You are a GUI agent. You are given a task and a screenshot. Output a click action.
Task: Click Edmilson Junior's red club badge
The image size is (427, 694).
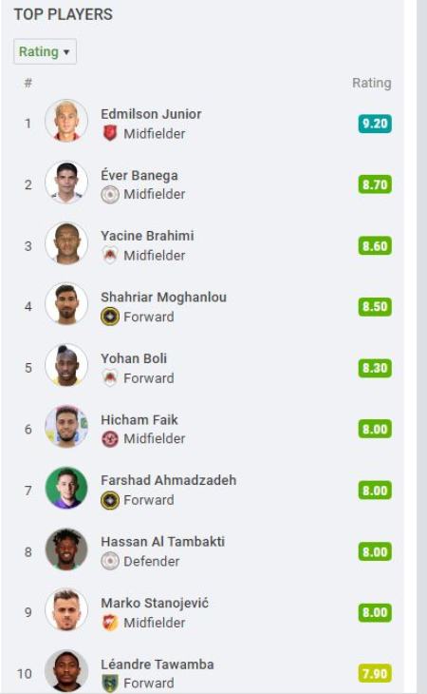click(110, 133)
